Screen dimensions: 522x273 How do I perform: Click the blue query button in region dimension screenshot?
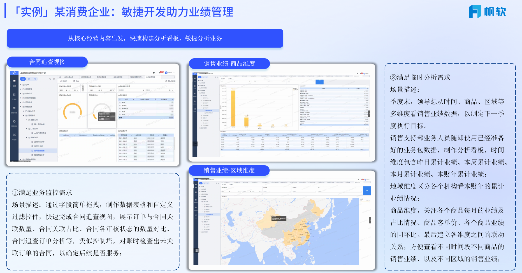point(367,190)
